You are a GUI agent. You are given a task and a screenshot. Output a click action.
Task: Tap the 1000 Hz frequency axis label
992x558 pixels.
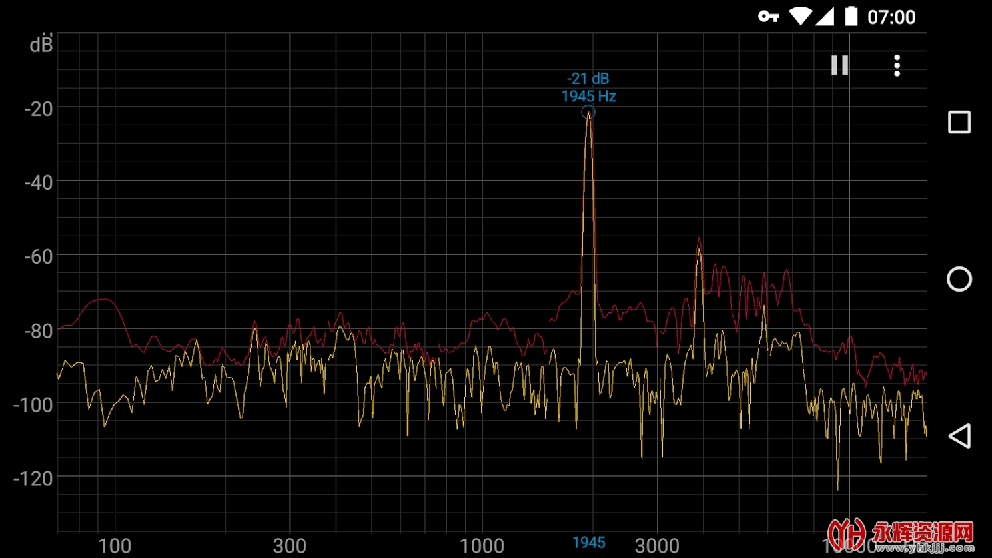coord(482,546)
